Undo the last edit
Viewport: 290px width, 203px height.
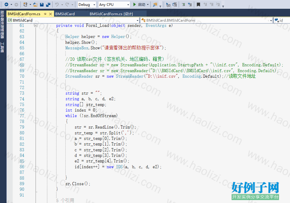57,4
